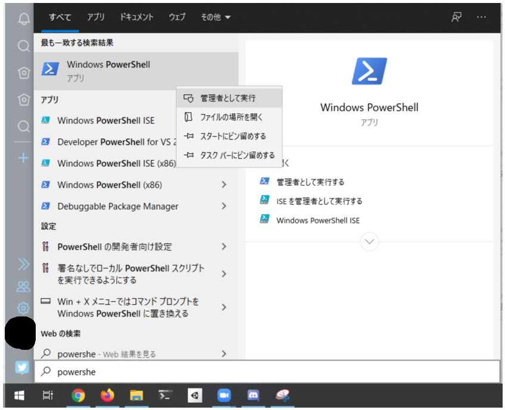The image size is (505, 410).
Task: Click the double chevron expand icon in sidebar
Action: tap(23, 265)
